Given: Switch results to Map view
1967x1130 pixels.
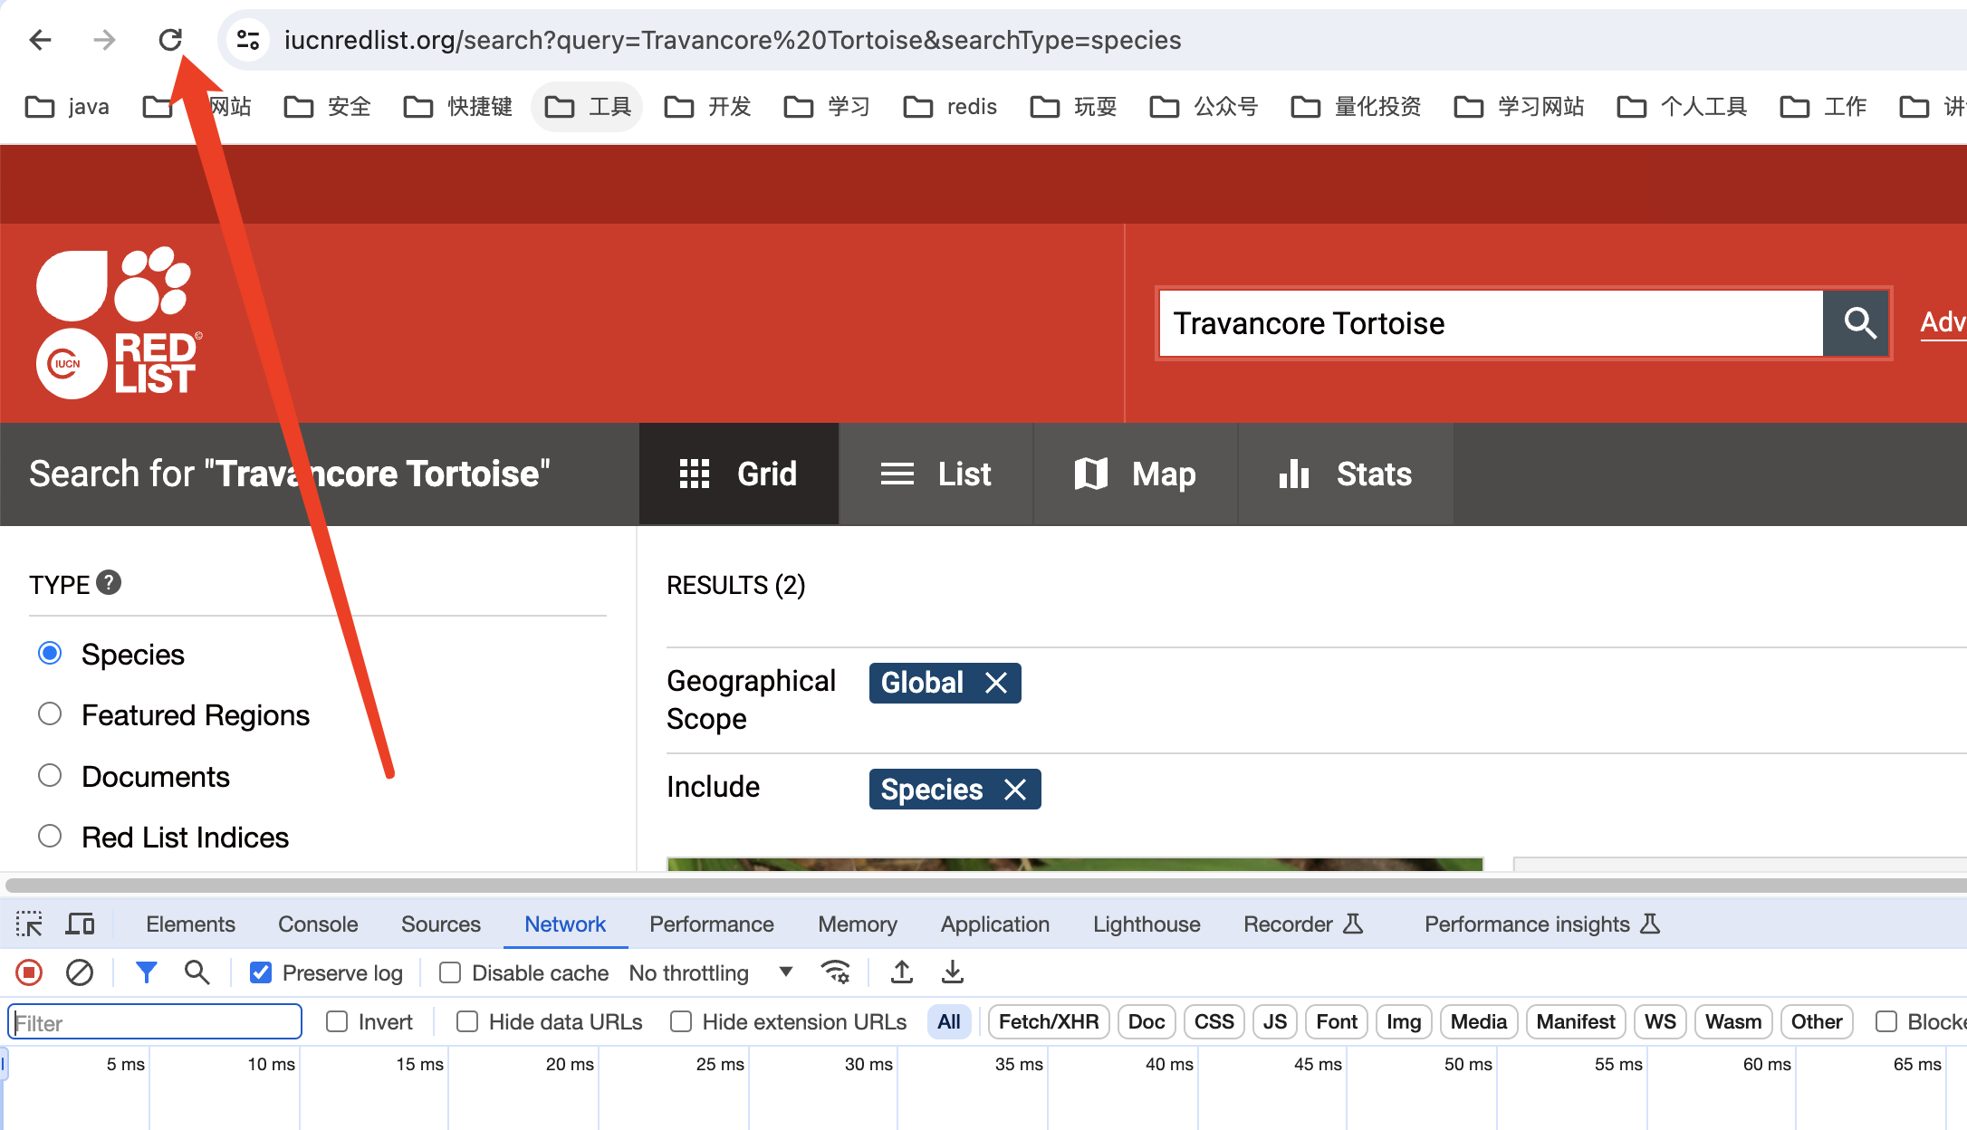Looking at the screenshot, I should (1136, 474).
